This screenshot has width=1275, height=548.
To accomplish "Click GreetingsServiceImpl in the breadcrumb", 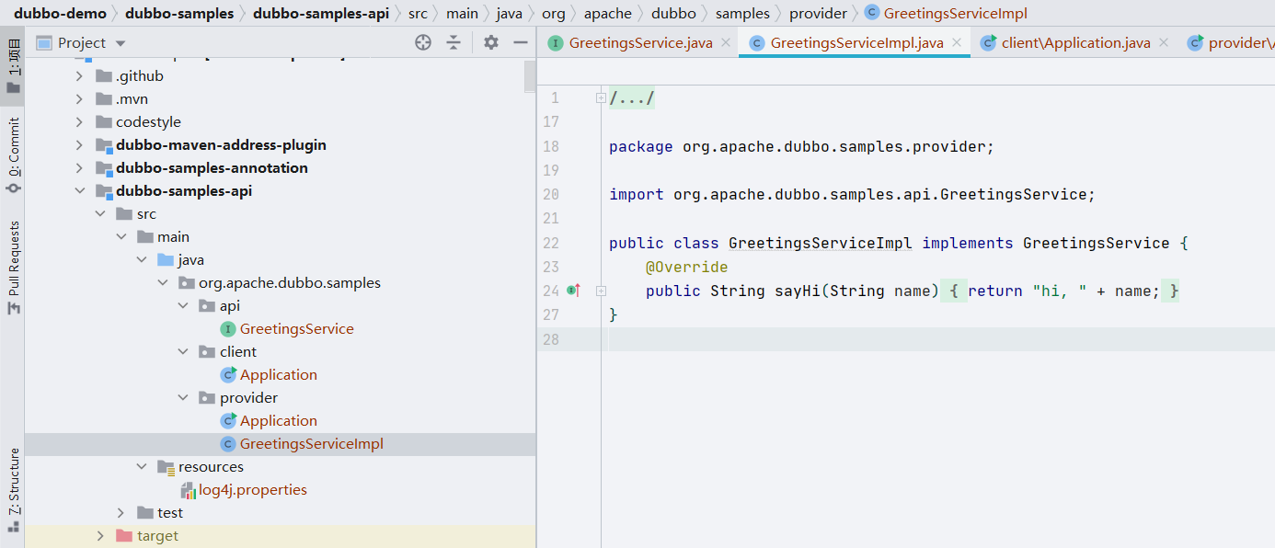I will 955,14.
